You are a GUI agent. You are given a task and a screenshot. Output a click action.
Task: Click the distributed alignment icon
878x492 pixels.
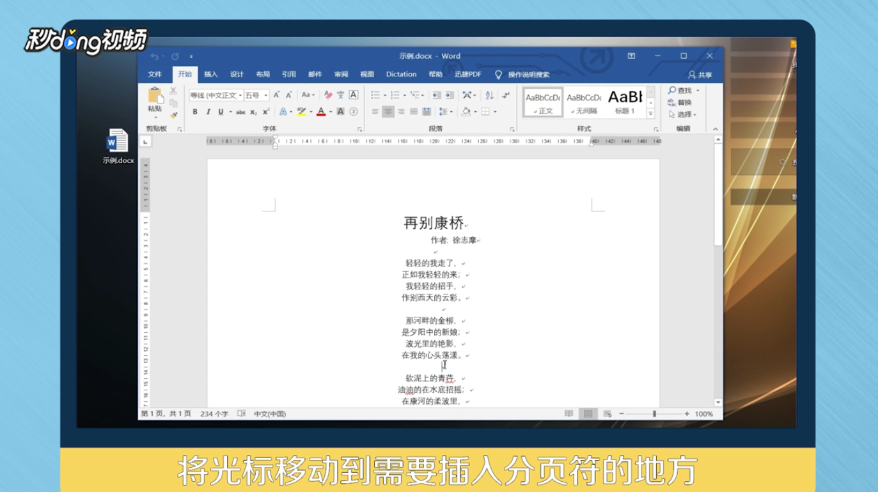click(x=427, y=112)
